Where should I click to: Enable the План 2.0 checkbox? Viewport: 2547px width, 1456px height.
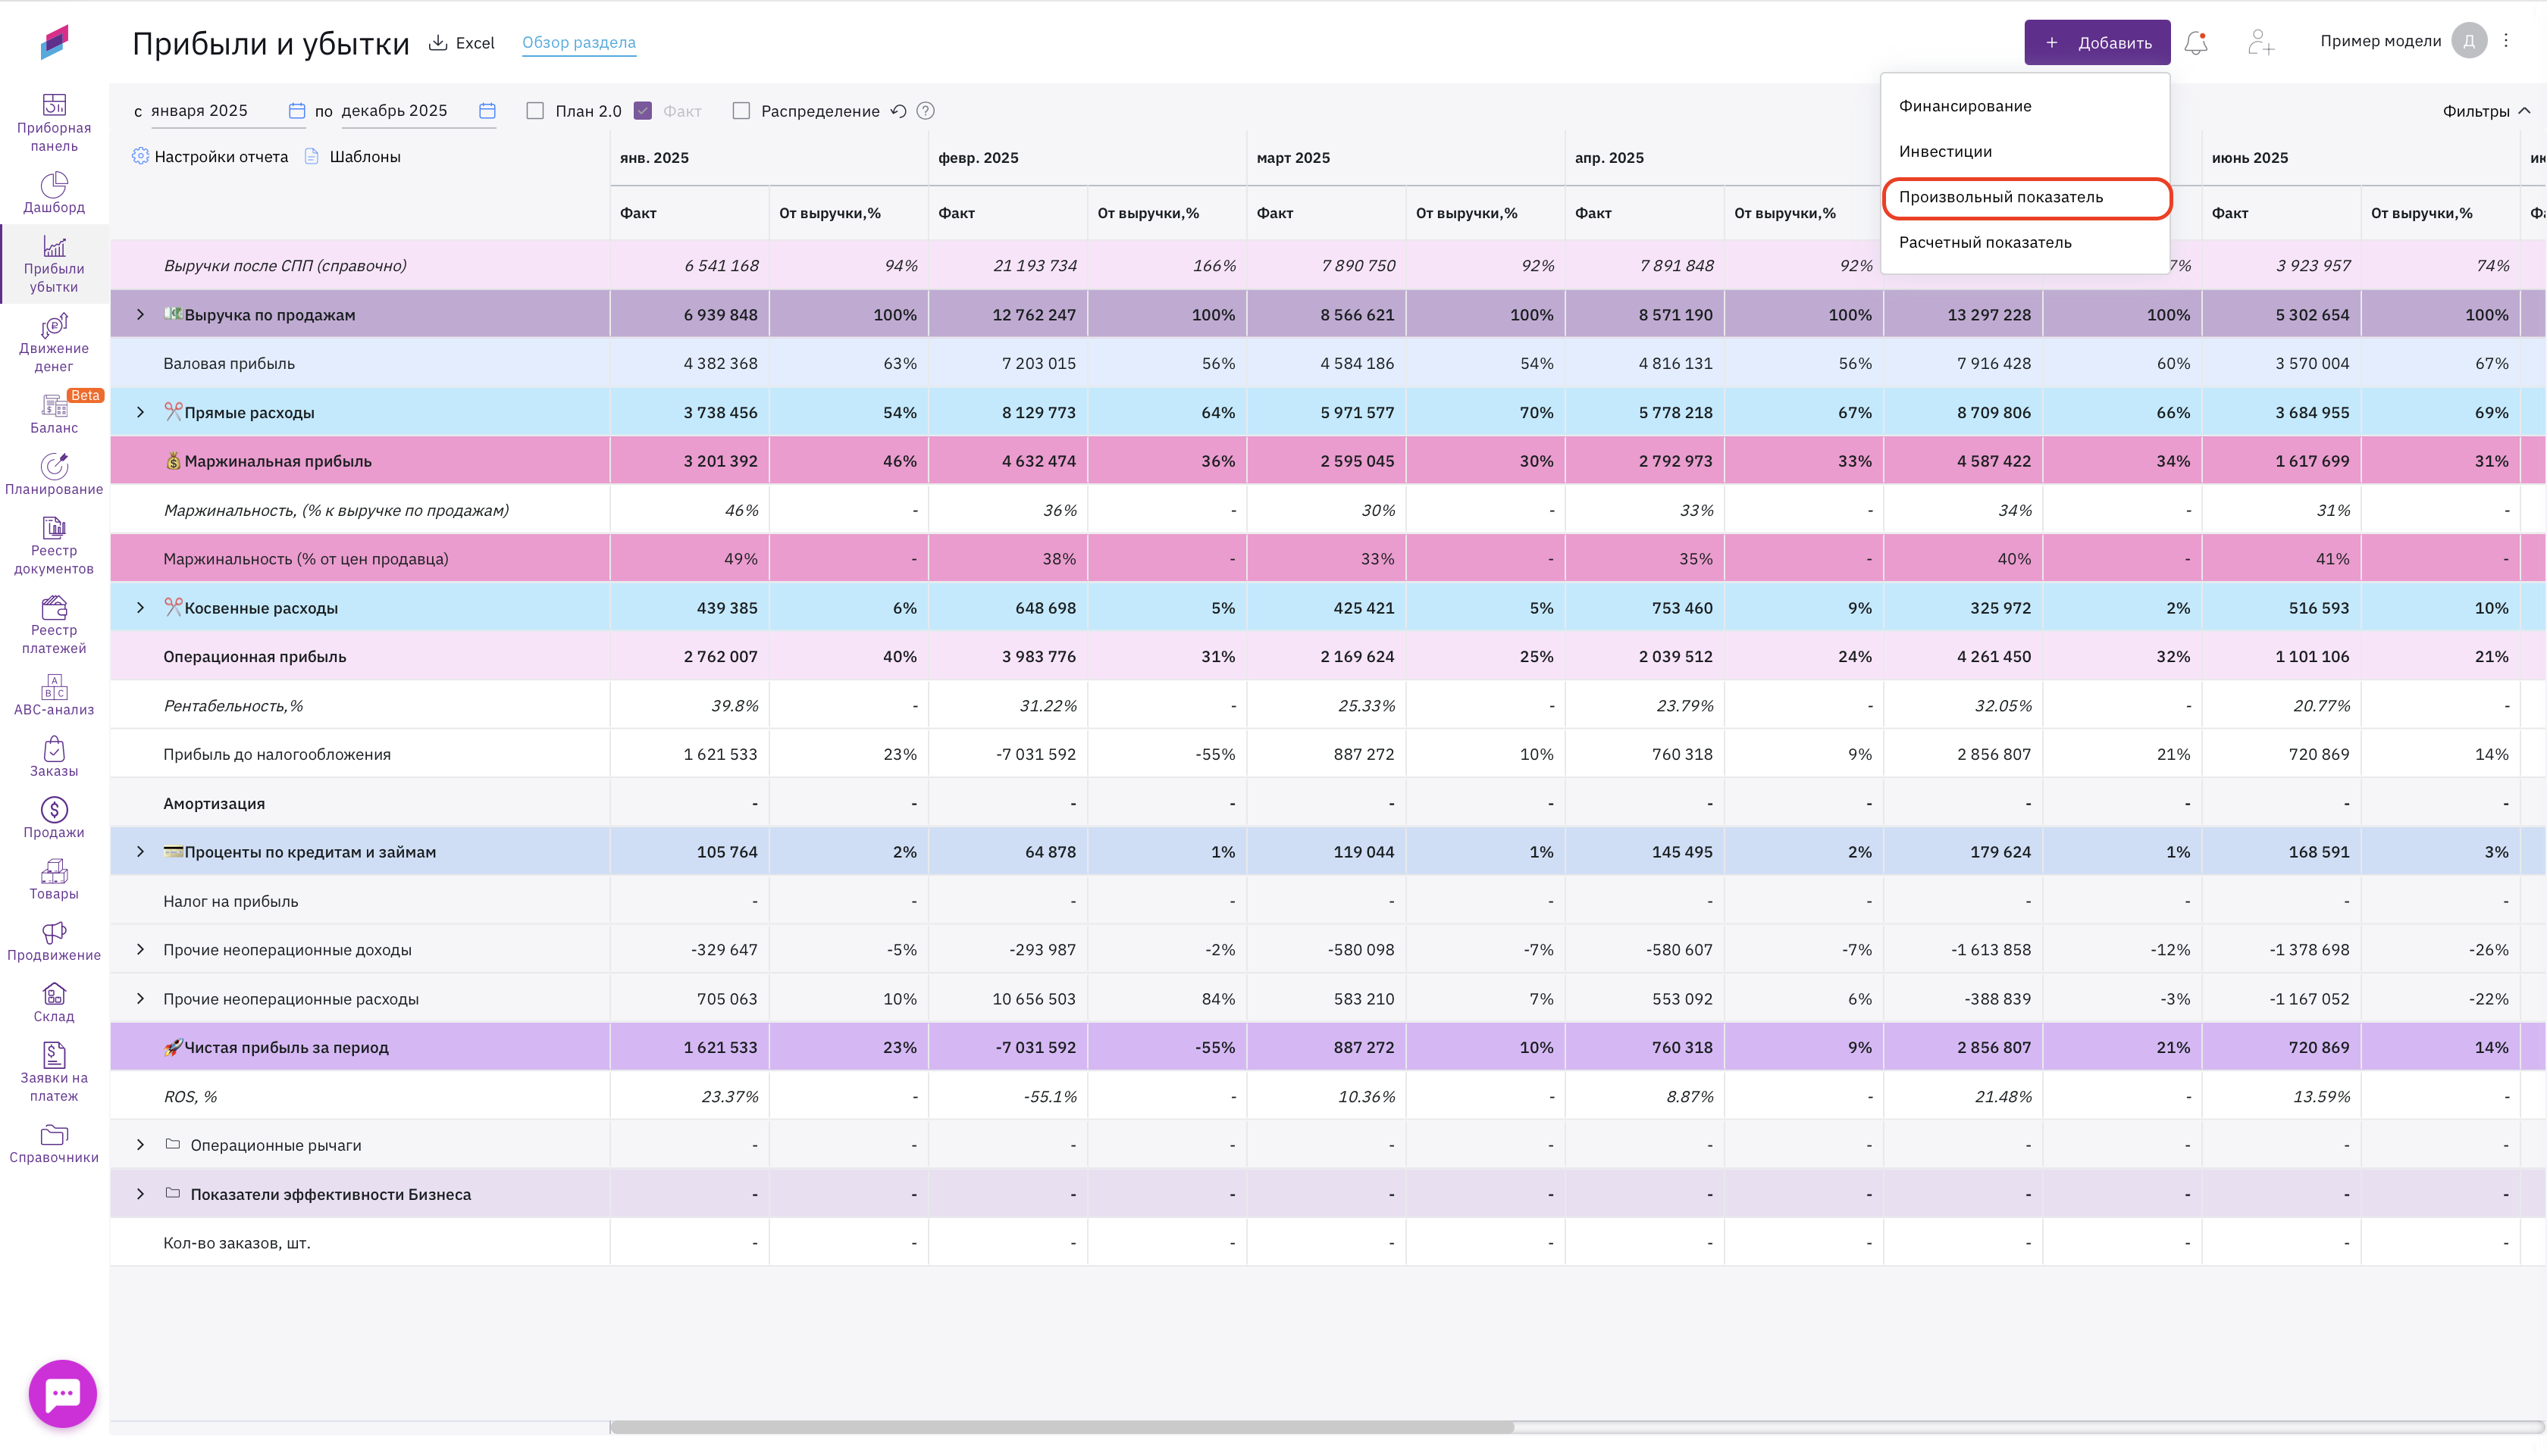click(535, 111)
